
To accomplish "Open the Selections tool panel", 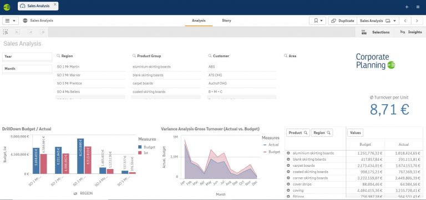I will point(376,32).
